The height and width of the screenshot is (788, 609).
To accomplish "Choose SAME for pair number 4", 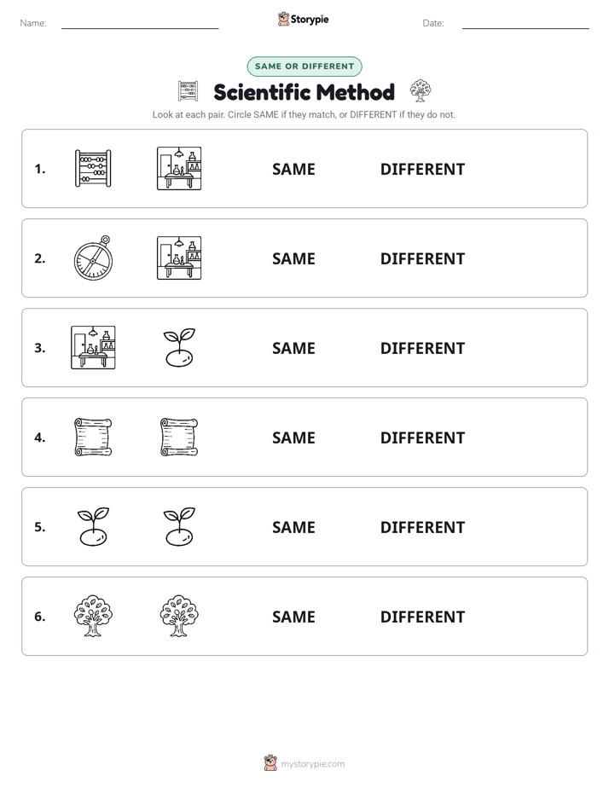I will click(293, 437).
